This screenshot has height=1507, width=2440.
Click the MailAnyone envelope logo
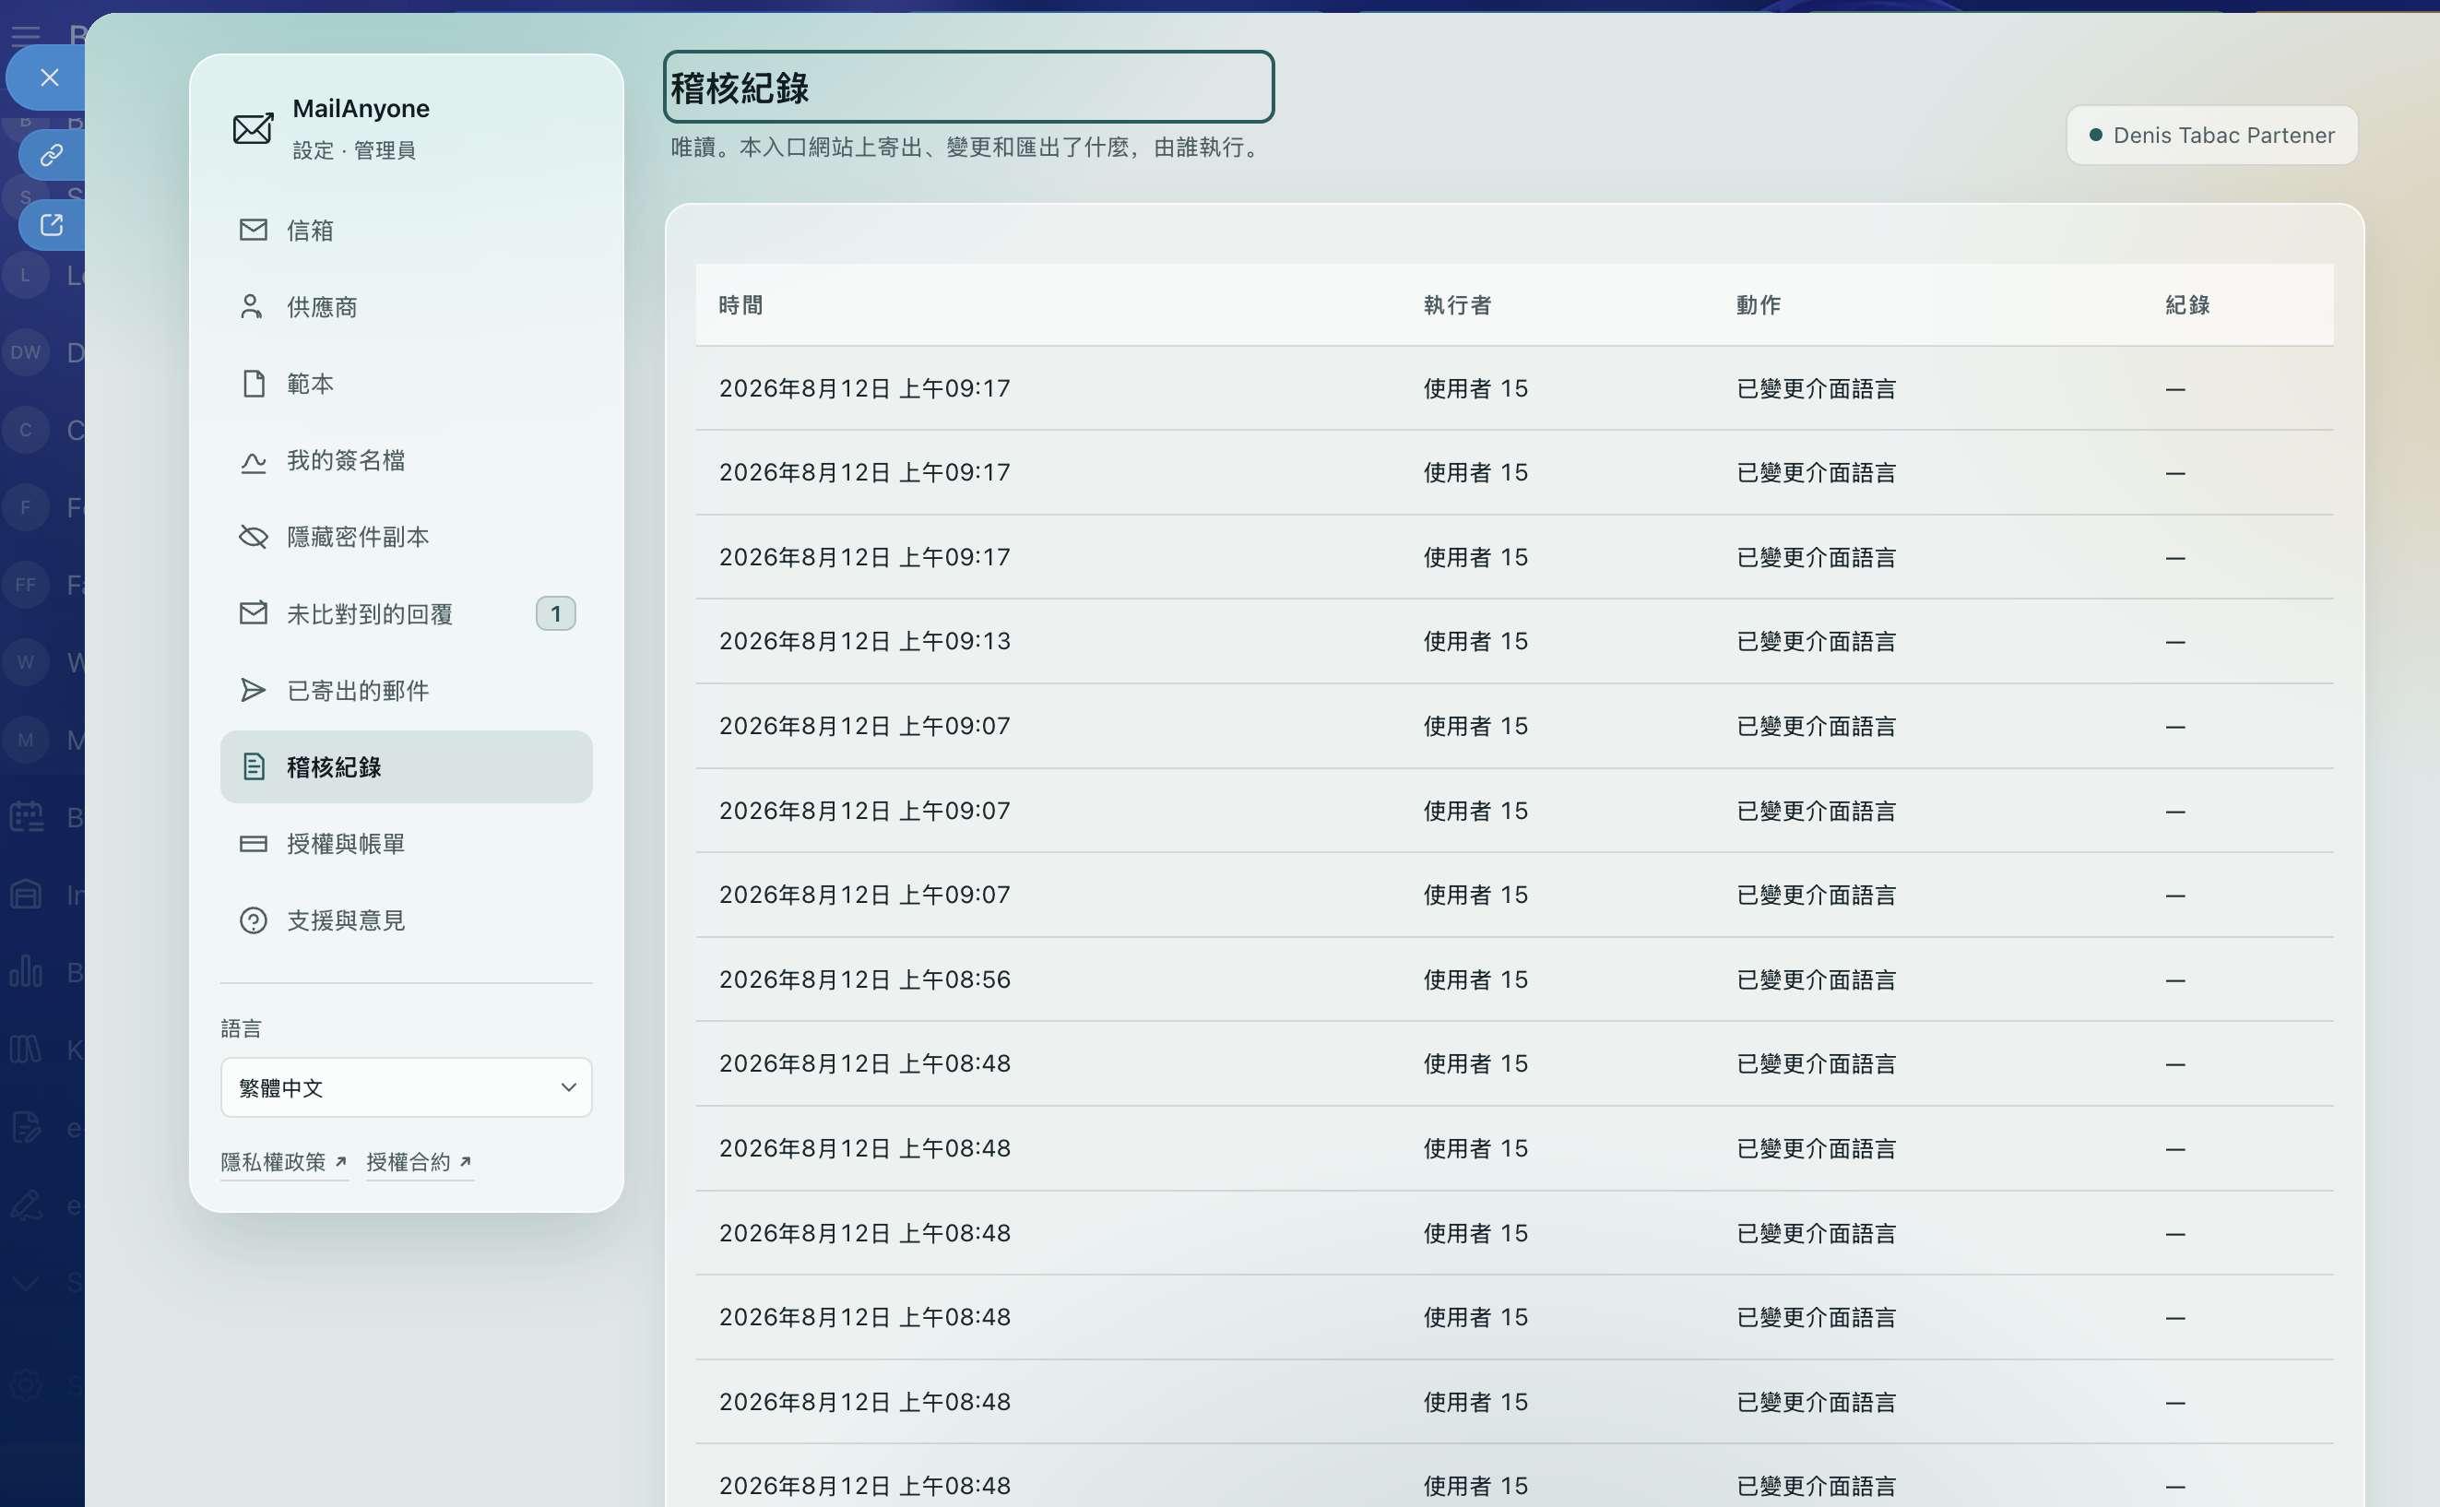tap(253, 128)
